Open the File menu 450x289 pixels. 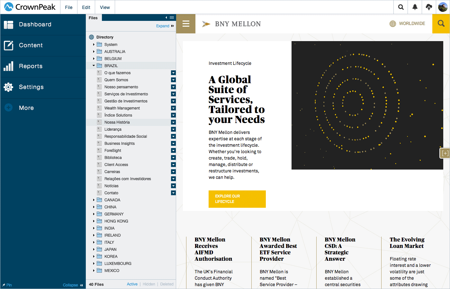pyautogui.click(x=69, y=7)
